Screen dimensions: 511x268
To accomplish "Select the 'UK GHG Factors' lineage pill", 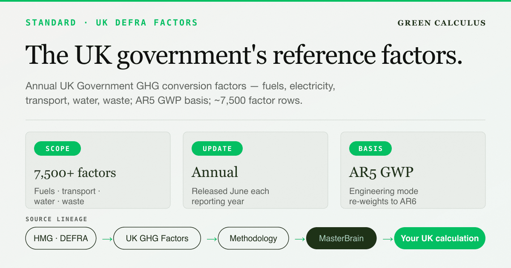I will click(157, 238).
